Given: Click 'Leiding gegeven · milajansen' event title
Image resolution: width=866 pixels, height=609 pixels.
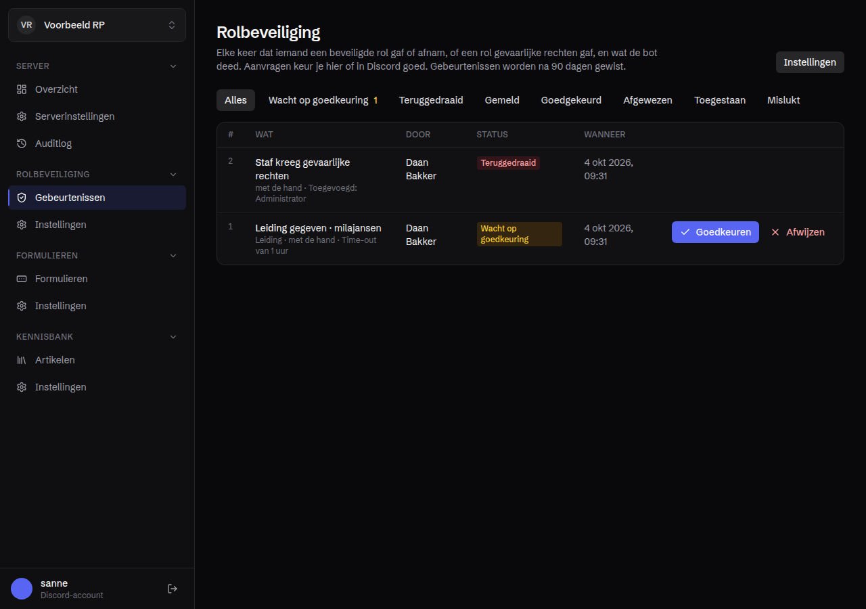Looking at the screenshot, I should point(318,228).
